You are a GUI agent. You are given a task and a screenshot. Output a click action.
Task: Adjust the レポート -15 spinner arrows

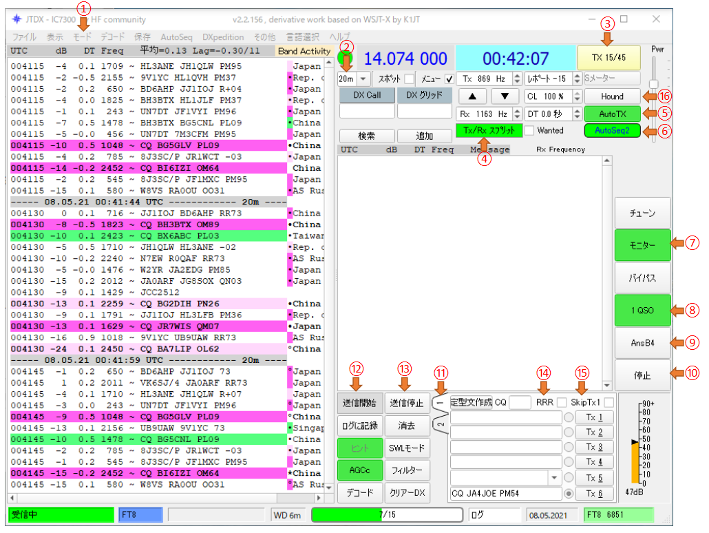[577, 79]
